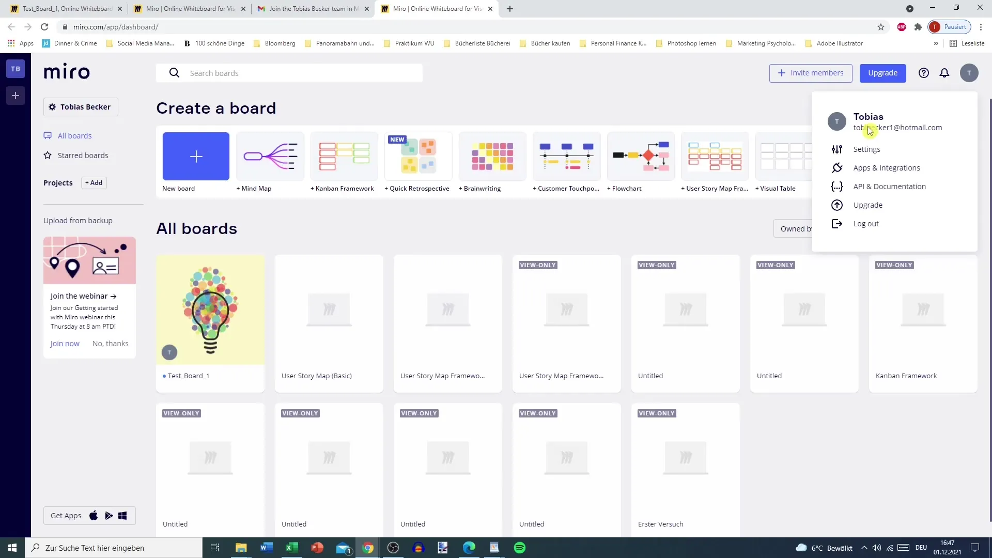Click the miro logo
Screen dimensions: 992x558
point(67,72)
